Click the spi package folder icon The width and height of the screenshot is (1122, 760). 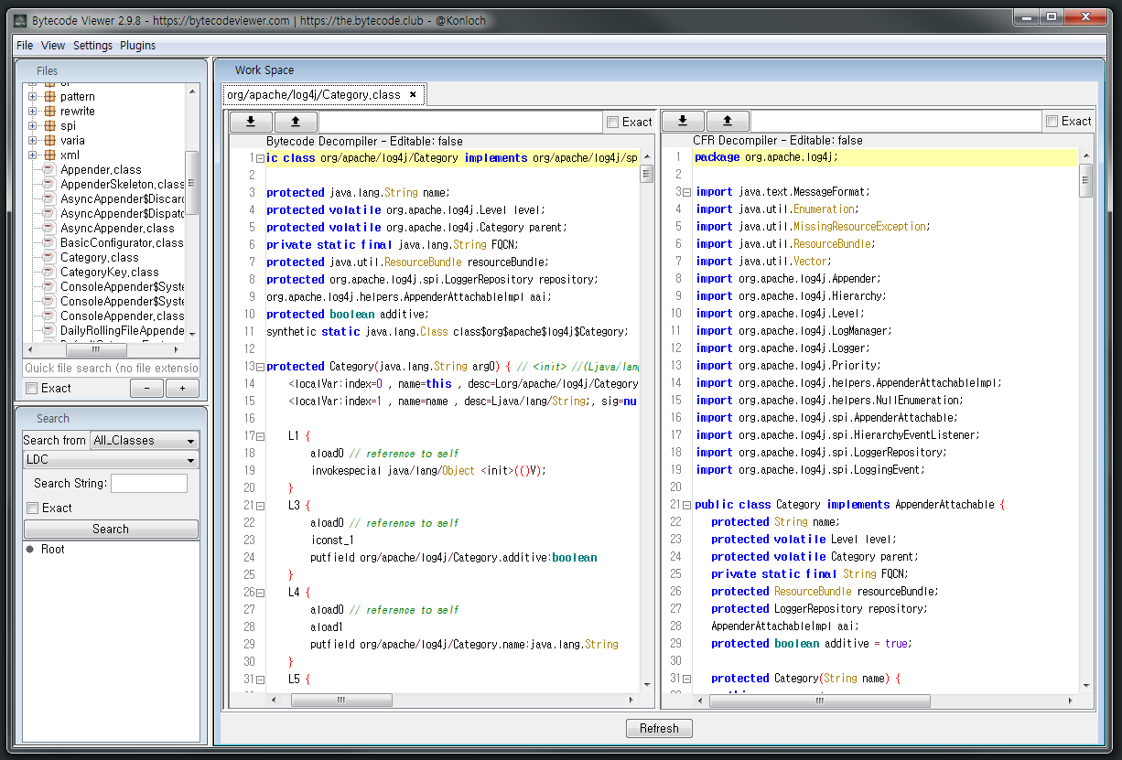pyautogui.click(x=49, y=125)
